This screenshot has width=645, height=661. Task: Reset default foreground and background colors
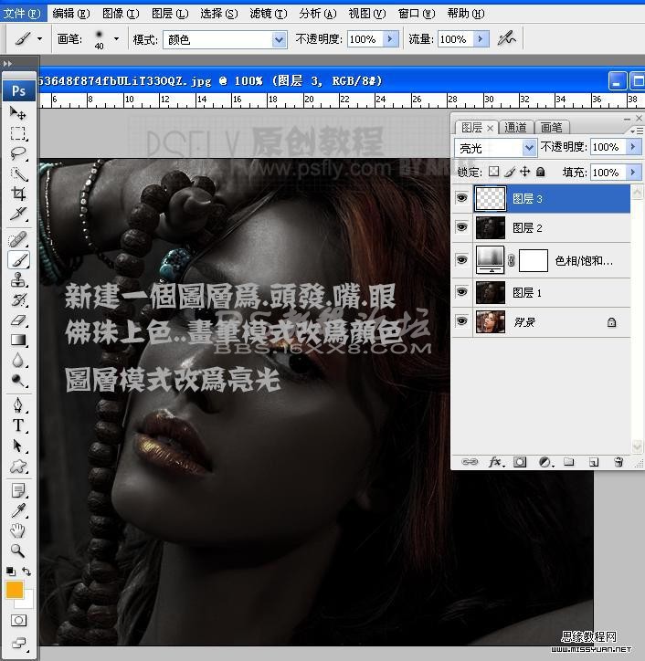[11, 572]
